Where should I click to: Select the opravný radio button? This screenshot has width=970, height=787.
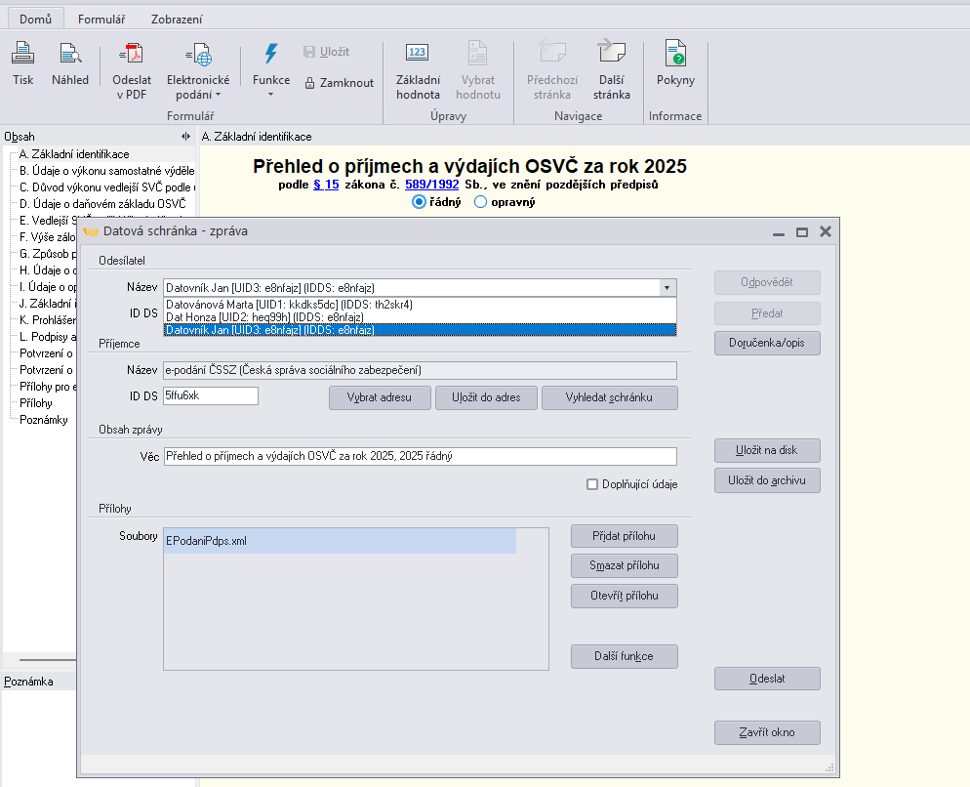click(480, 202)
